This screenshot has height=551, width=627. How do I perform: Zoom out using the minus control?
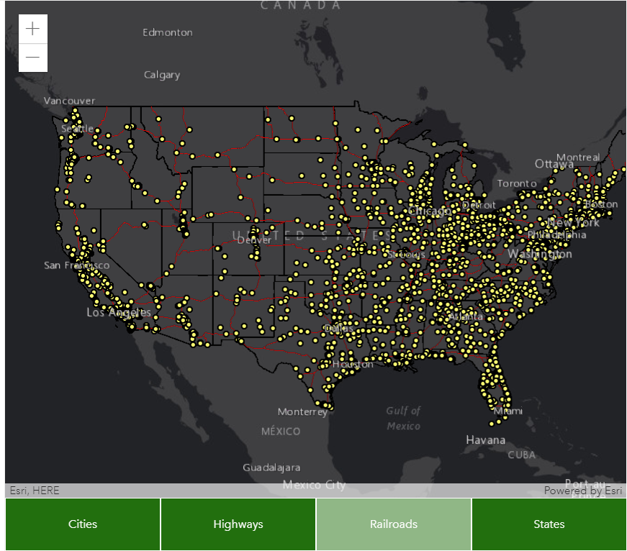(x=32, y=57)
